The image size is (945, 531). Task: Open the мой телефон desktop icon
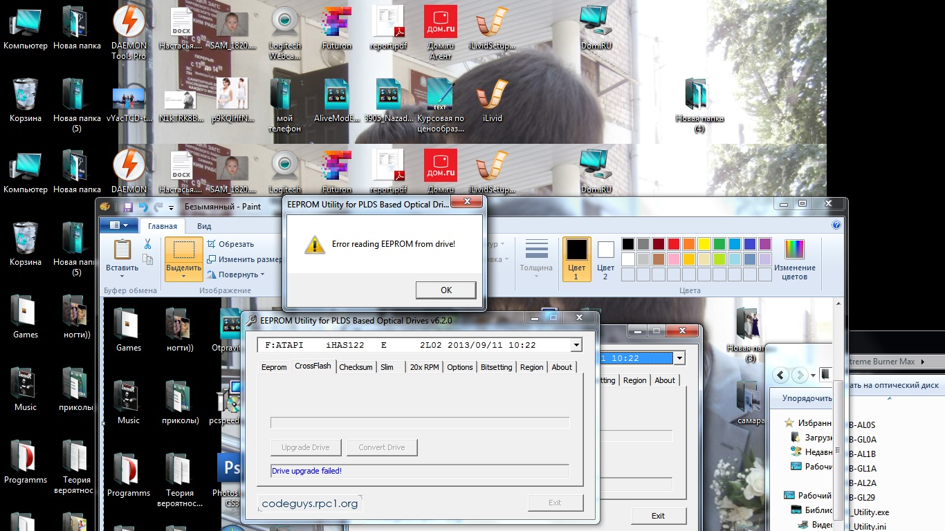coord(284,105)
